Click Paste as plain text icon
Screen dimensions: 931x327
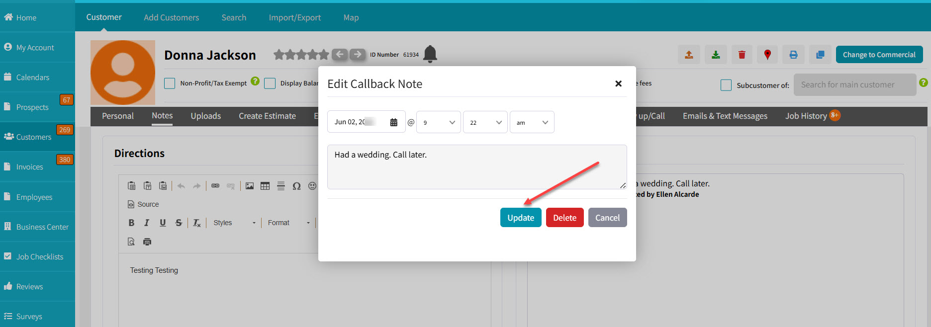[147, 186]
